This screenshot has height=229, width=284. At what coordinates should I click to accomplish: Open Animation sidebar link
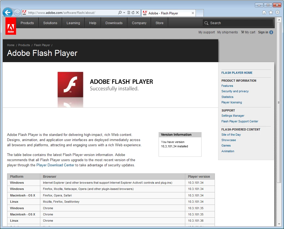tap(228, 151)
